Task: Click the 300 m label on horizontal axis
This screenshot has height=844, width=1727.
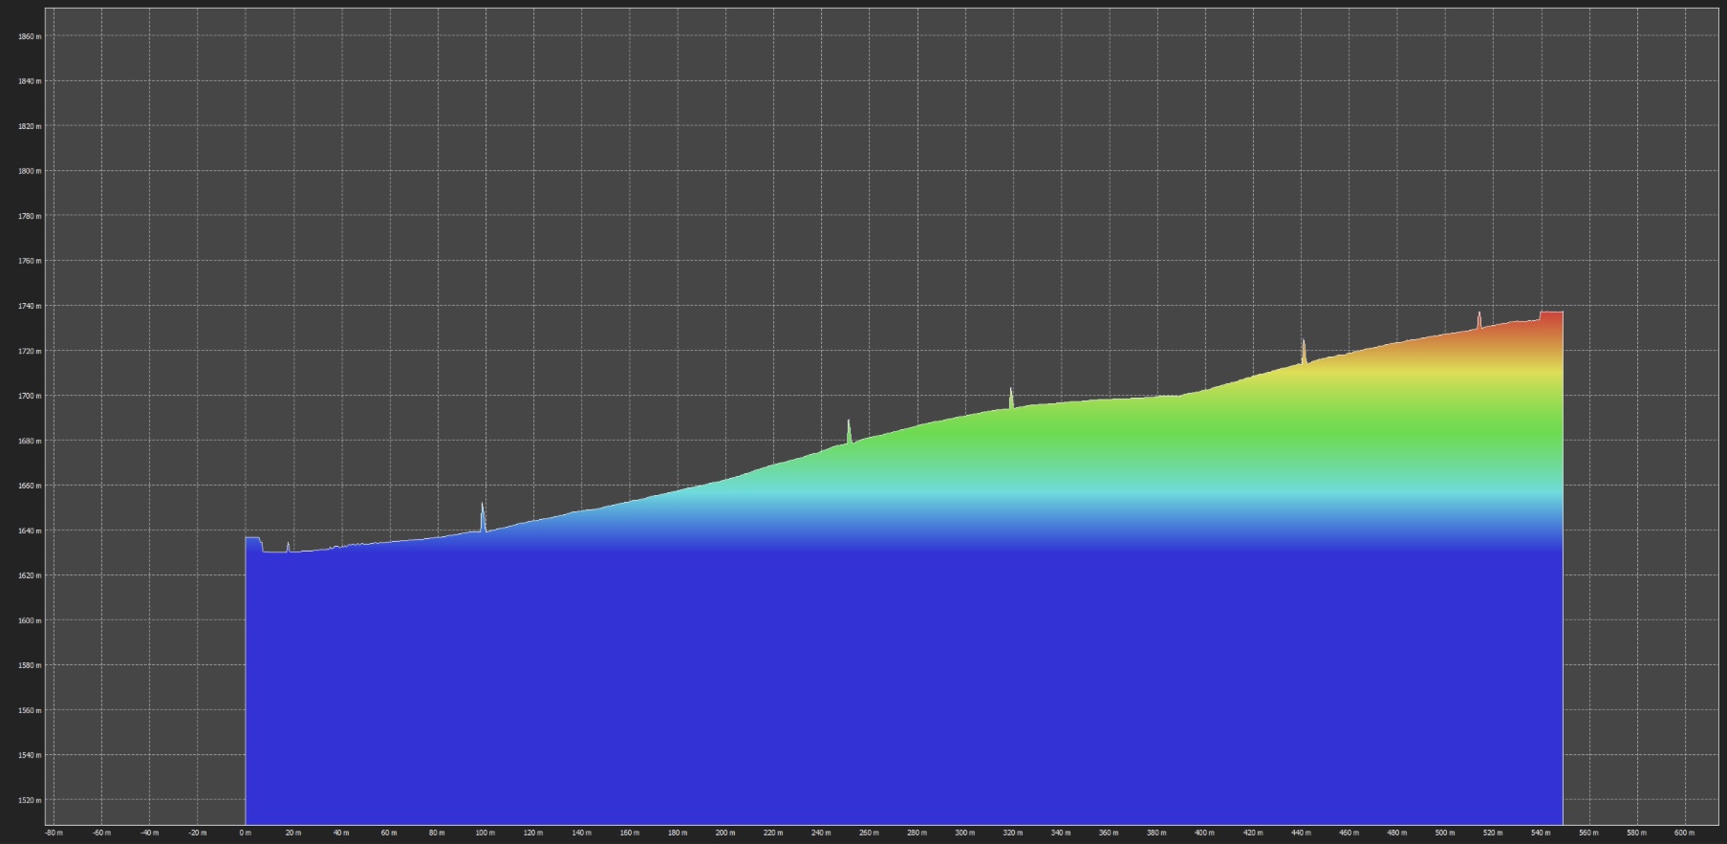Action: pos(964,833)
